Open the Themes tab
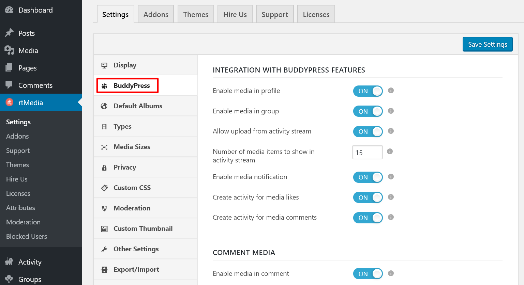The height and width of the screenshot is (285, 524). click(195, 14)
